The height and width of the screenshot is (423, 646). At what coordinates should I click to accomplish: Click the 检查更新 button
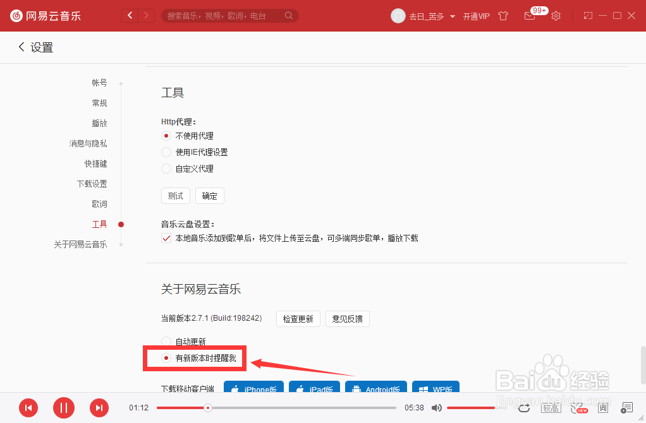(298, 319)
